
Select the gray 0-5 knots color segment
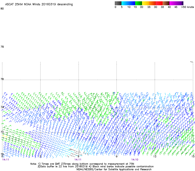[x=118, y=3]
